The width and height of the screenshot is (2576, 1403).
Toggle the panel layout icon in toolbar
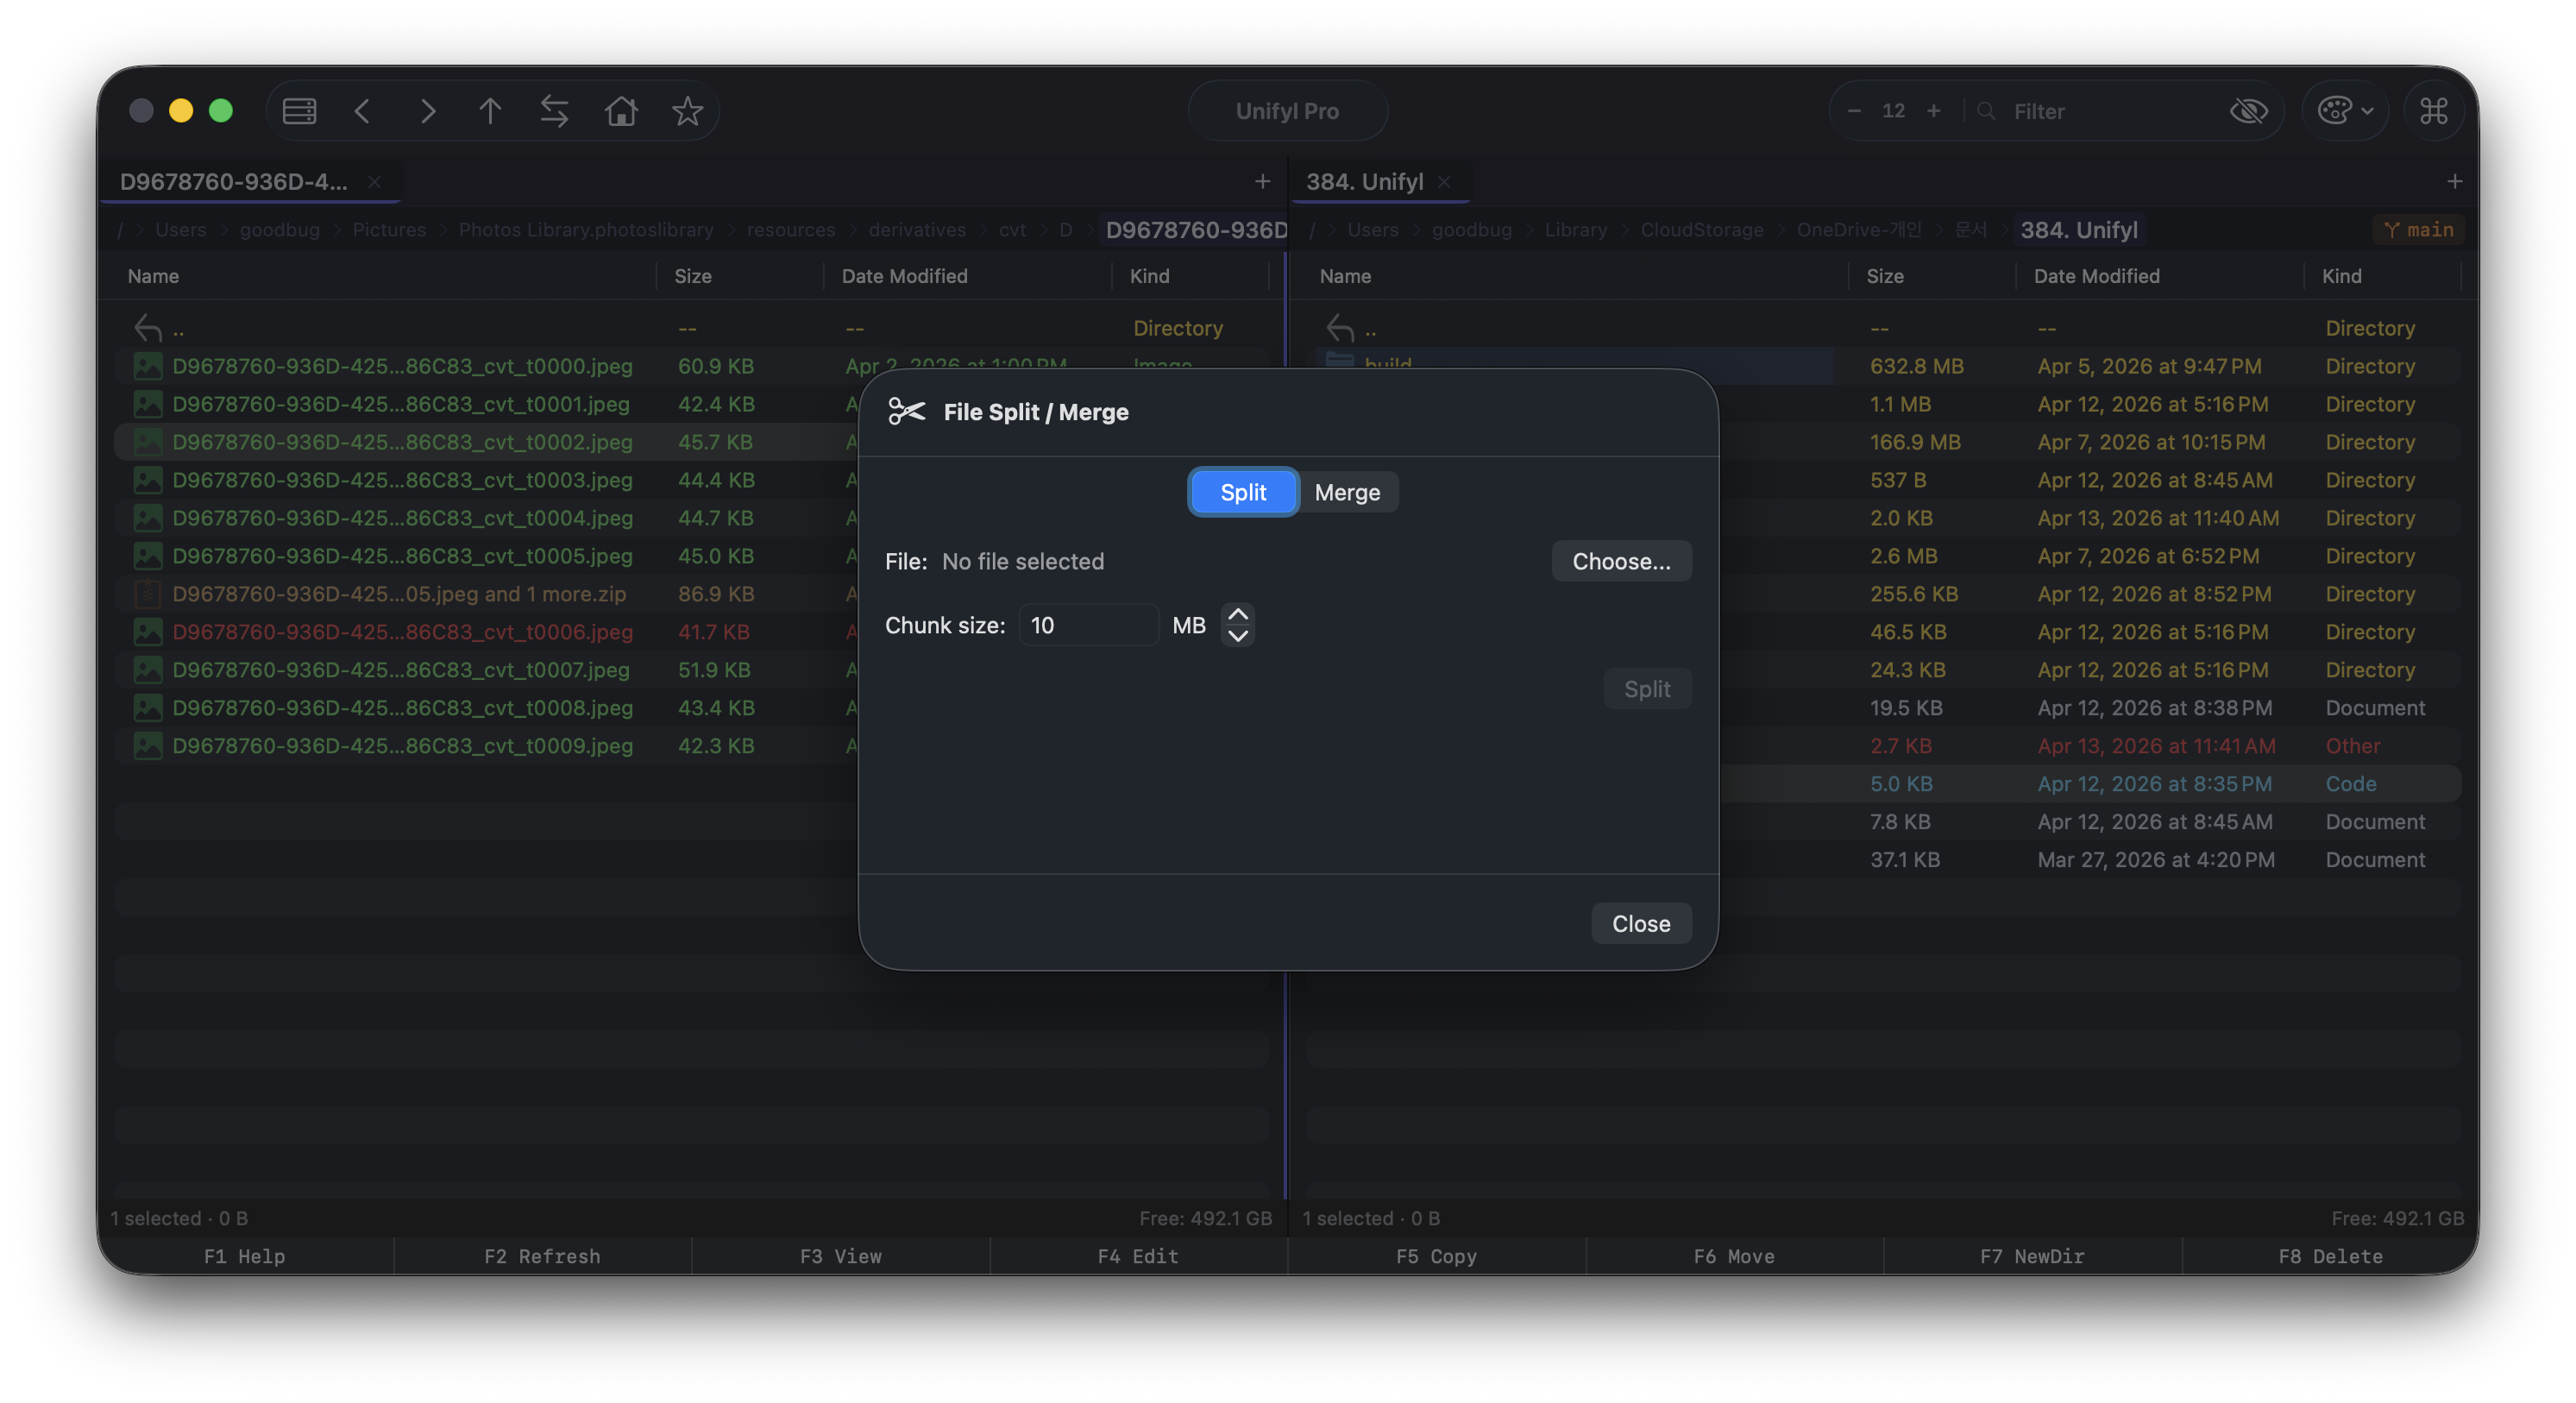pos(299,111)
